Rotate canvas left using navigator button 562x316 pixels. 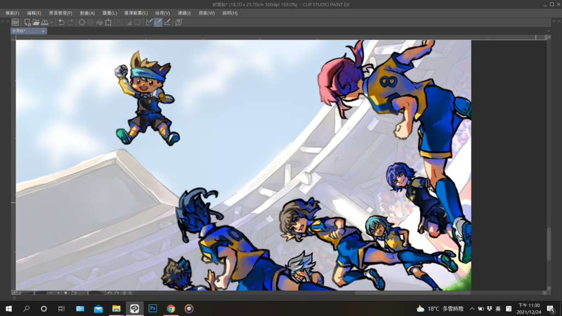pos(110,293)
